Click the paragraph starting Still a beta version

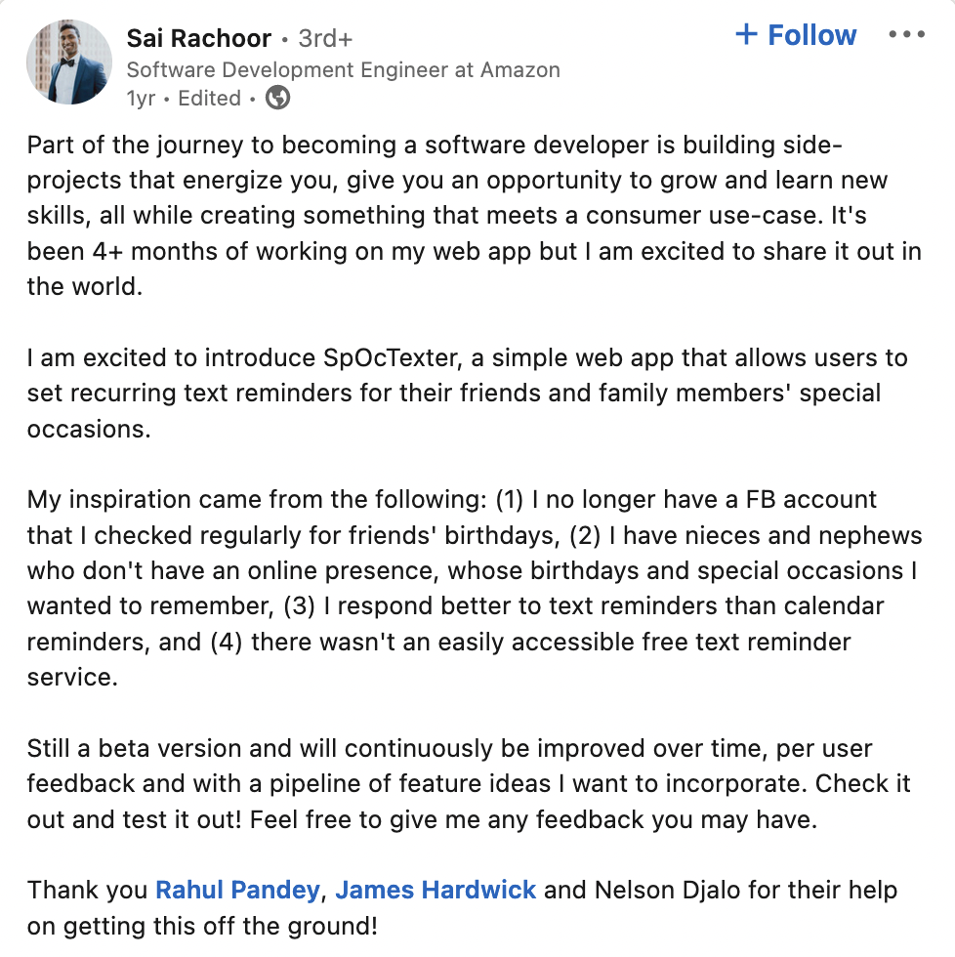coord(468,783)
